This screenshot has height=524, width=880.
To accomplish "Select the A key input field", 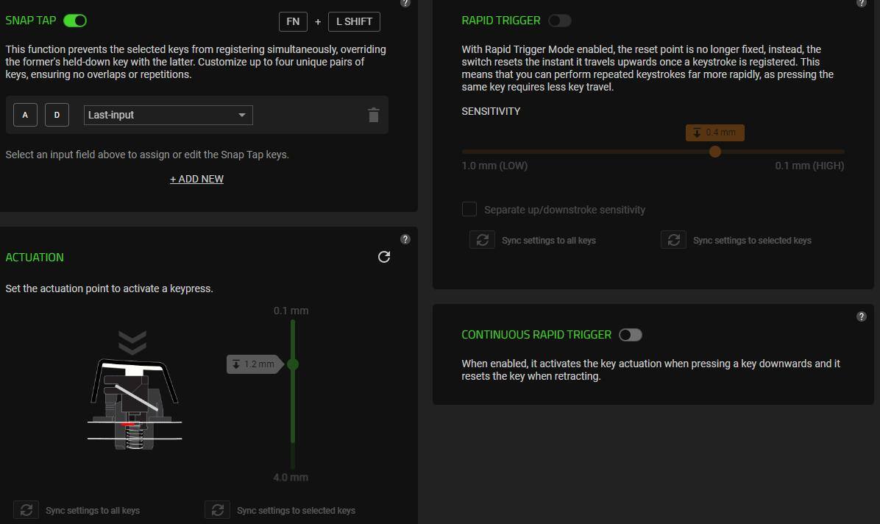I will [x=25, y=115].
